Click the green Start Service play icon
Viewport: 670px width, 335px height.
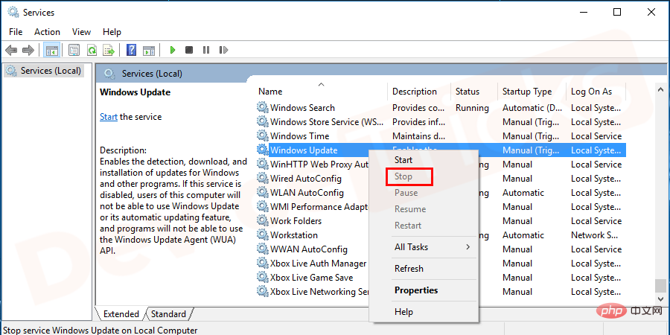(x=173, y=51)
